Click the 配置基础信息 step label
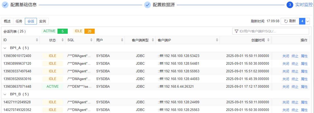 click(x=24, y=5)
